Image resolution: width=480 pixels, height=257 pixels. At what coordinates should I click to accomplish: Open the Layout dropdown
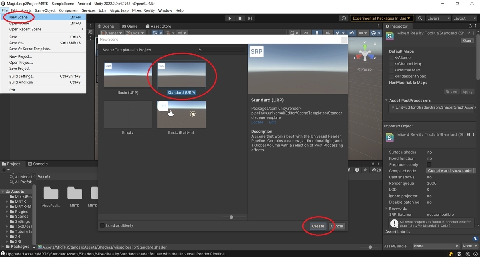464,18
